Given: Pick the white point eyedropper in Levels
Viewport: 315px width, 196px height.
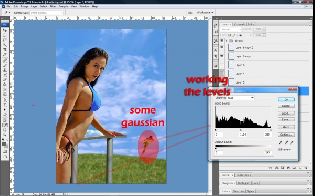Looking at the screenshot, I should [x=292, y=142].
